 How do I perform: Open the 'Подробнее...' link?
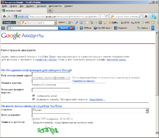coord(97,100)
